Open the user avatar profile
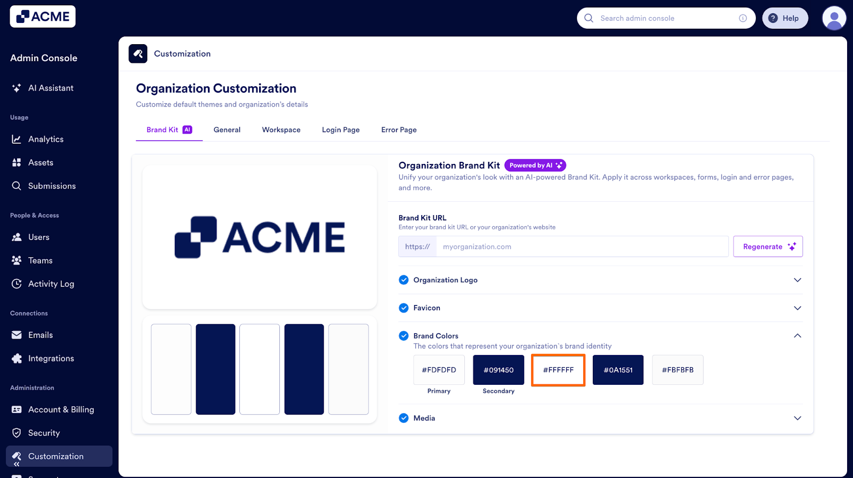 coord(834,18)
